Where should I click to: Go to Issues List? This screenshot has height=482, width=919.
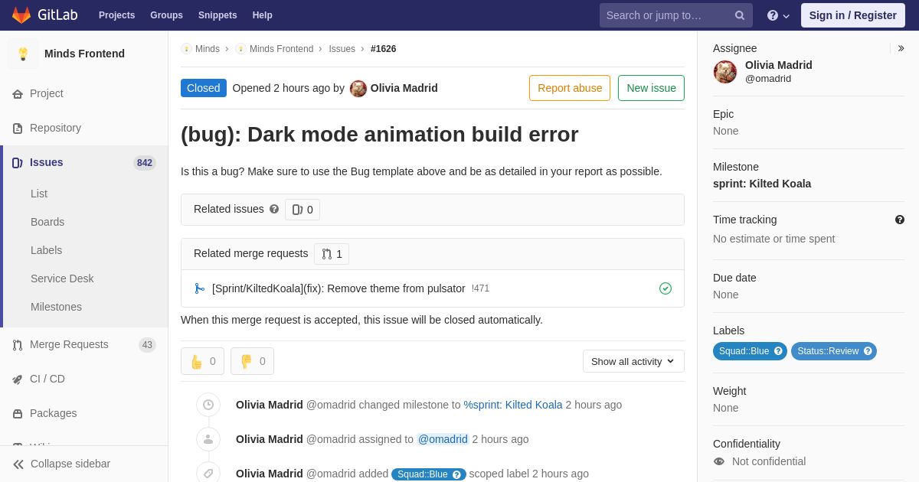coord(39,194)
